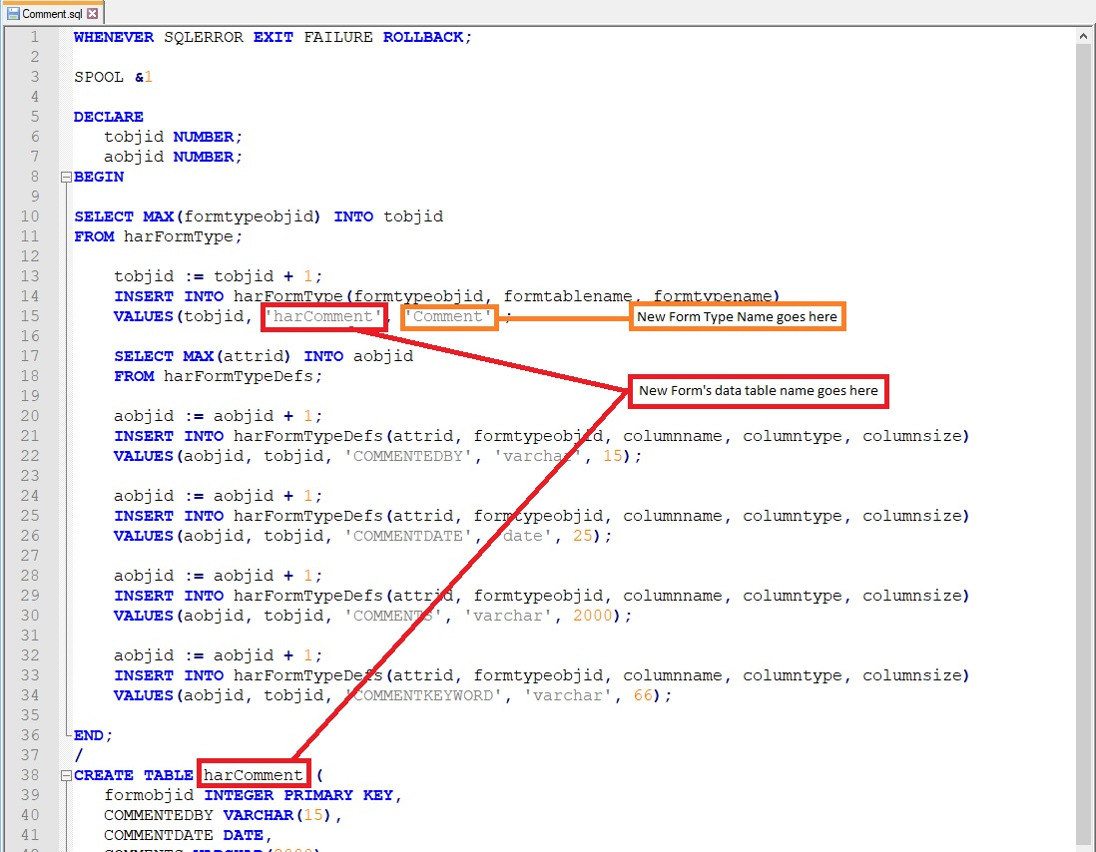1096x852 pixels.
Task: Click line number 1 in the margin
Action: point(34,37)
